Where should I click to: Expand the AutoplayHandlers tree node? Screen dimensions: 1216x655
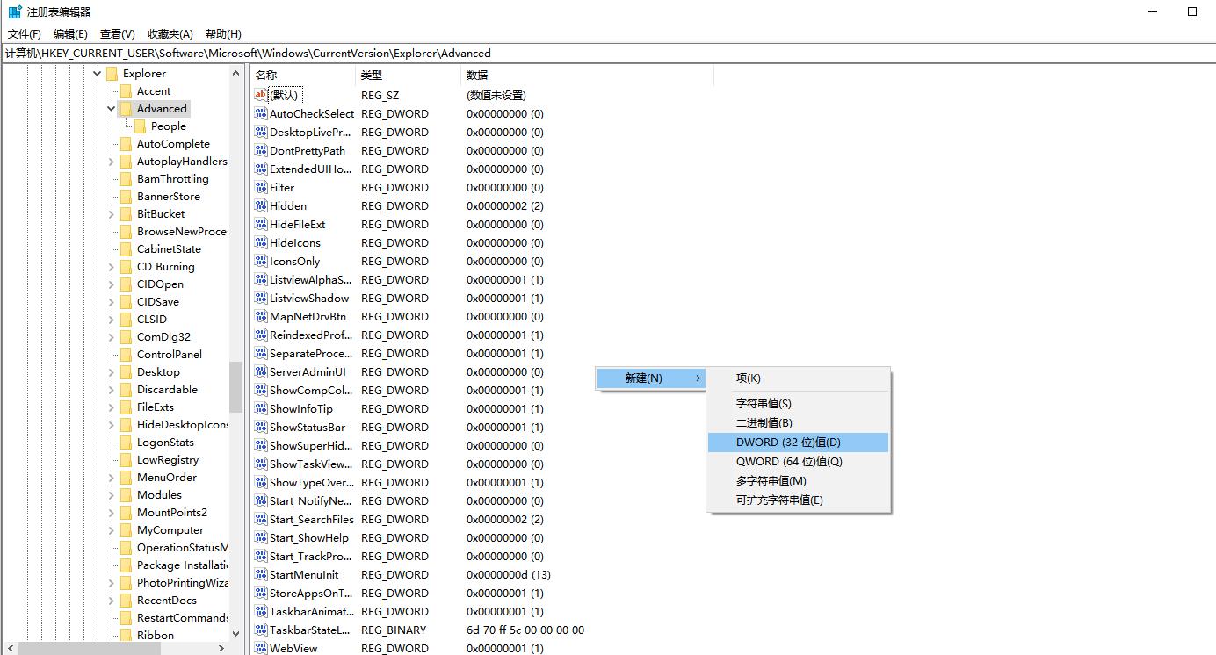[112, 162]
